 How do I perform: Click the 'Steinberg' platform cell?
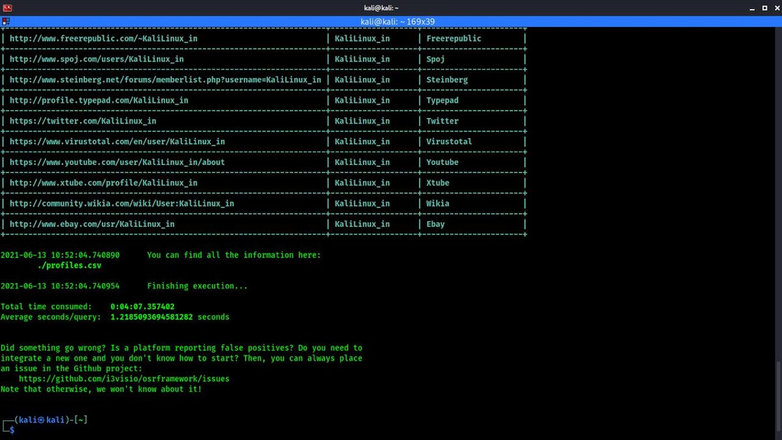click(447, 80)
